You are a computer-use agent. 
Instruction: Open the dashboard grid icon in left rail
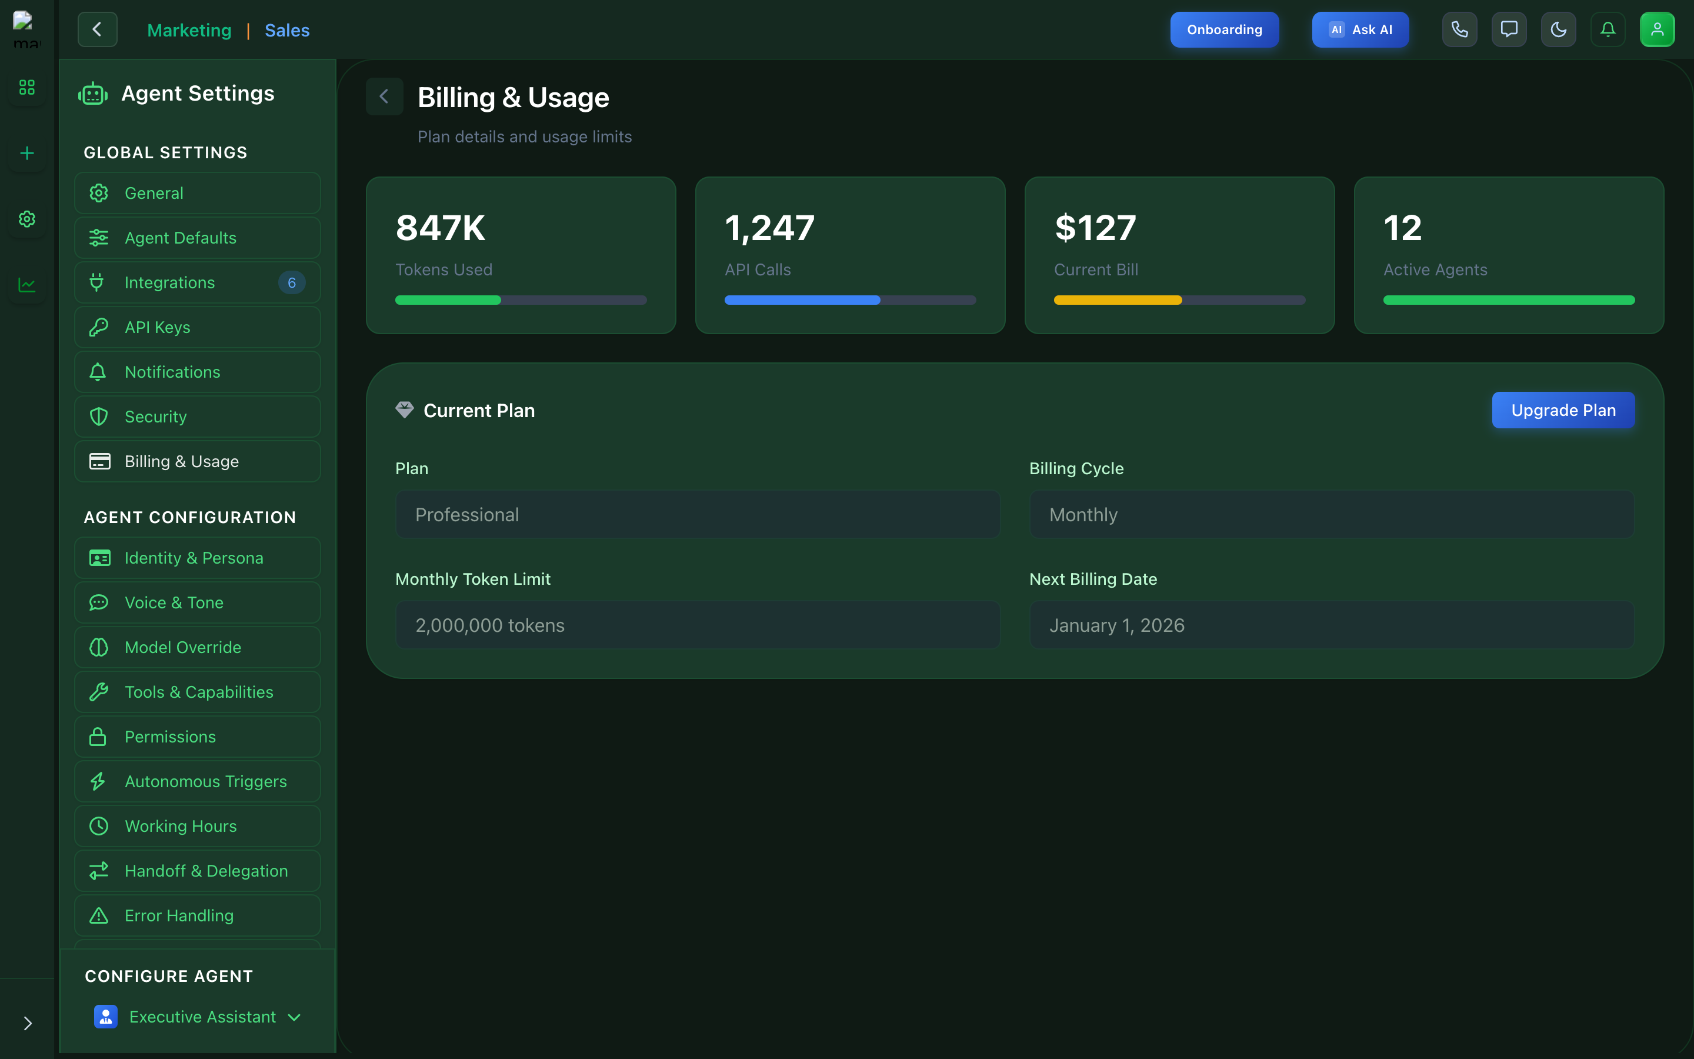click(x=26, y=87)
